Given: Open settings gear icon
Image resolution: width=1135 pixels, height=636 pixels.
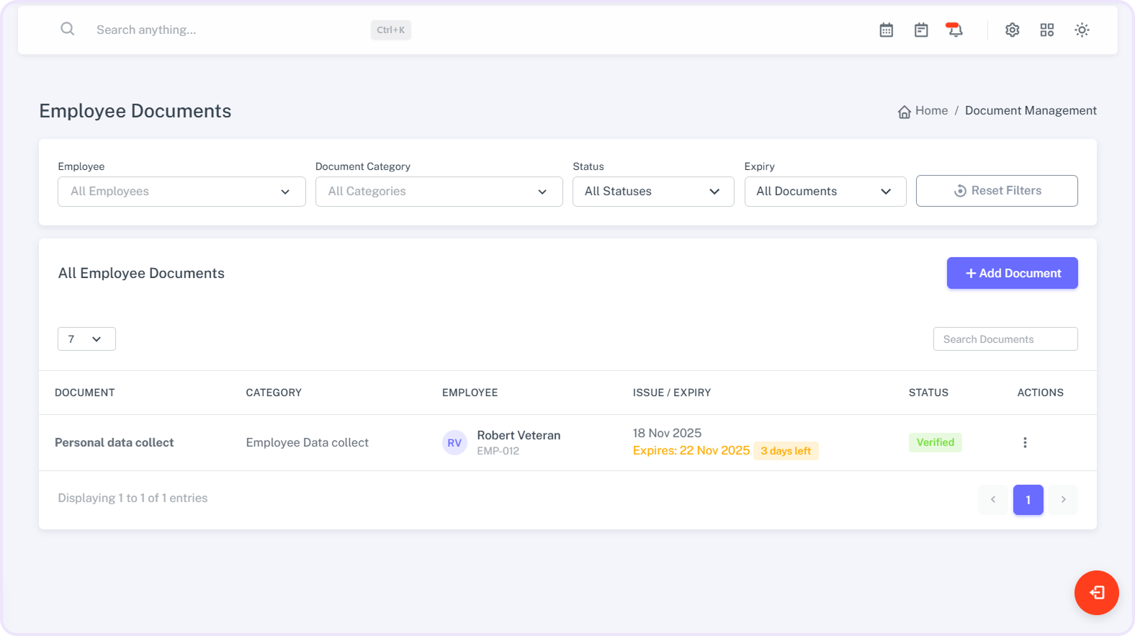Looking at the screenshot, I should pyautogui.click(x=1013, y=30).
